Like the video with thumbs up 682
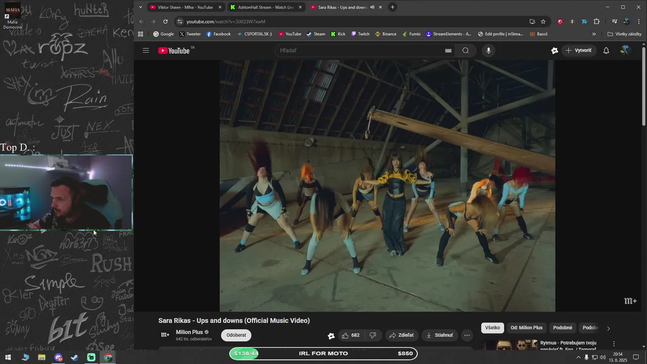647x364 pixels. pyautogui.click(x=350, y=335)
